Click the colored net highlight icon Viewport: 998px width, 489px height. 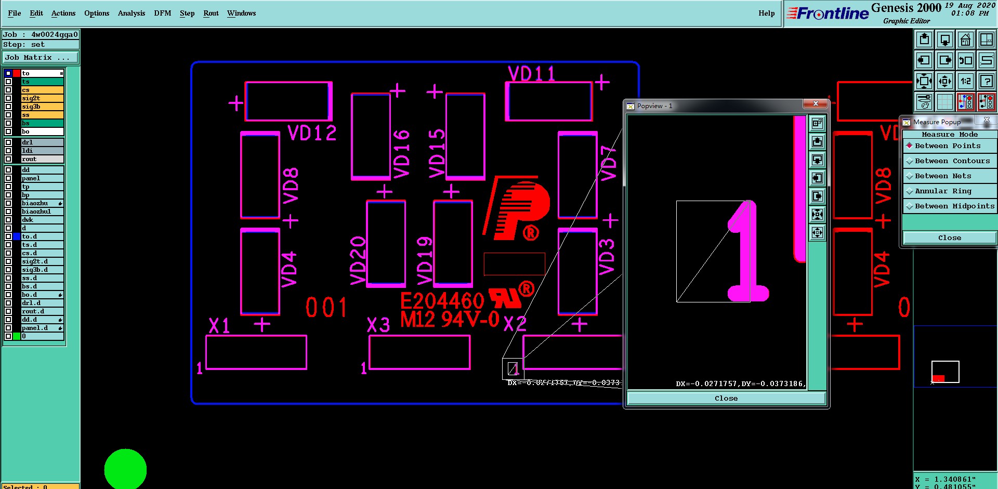(966, 102)
